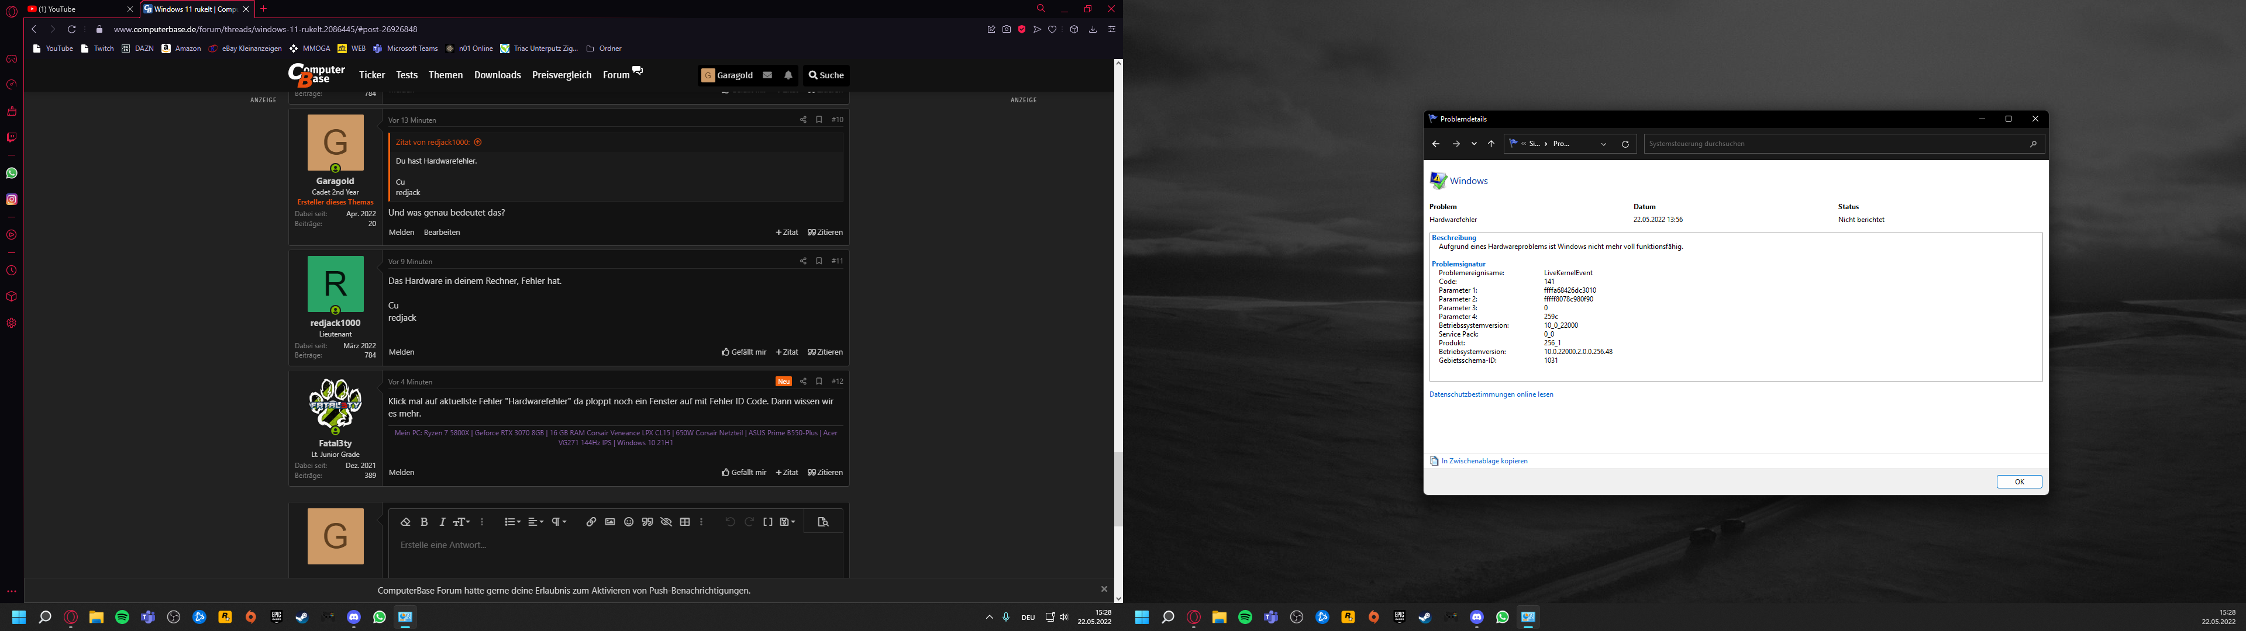Open forum notifications bell
This screenshot has width=2246, height=631.
point(788,76)
